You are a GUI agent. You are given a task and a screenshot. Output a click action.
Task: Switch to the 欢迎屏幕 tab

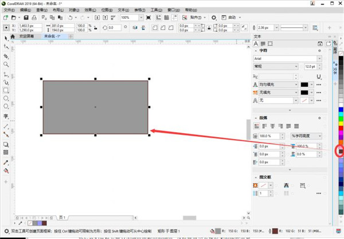click(x=28, y=35)
